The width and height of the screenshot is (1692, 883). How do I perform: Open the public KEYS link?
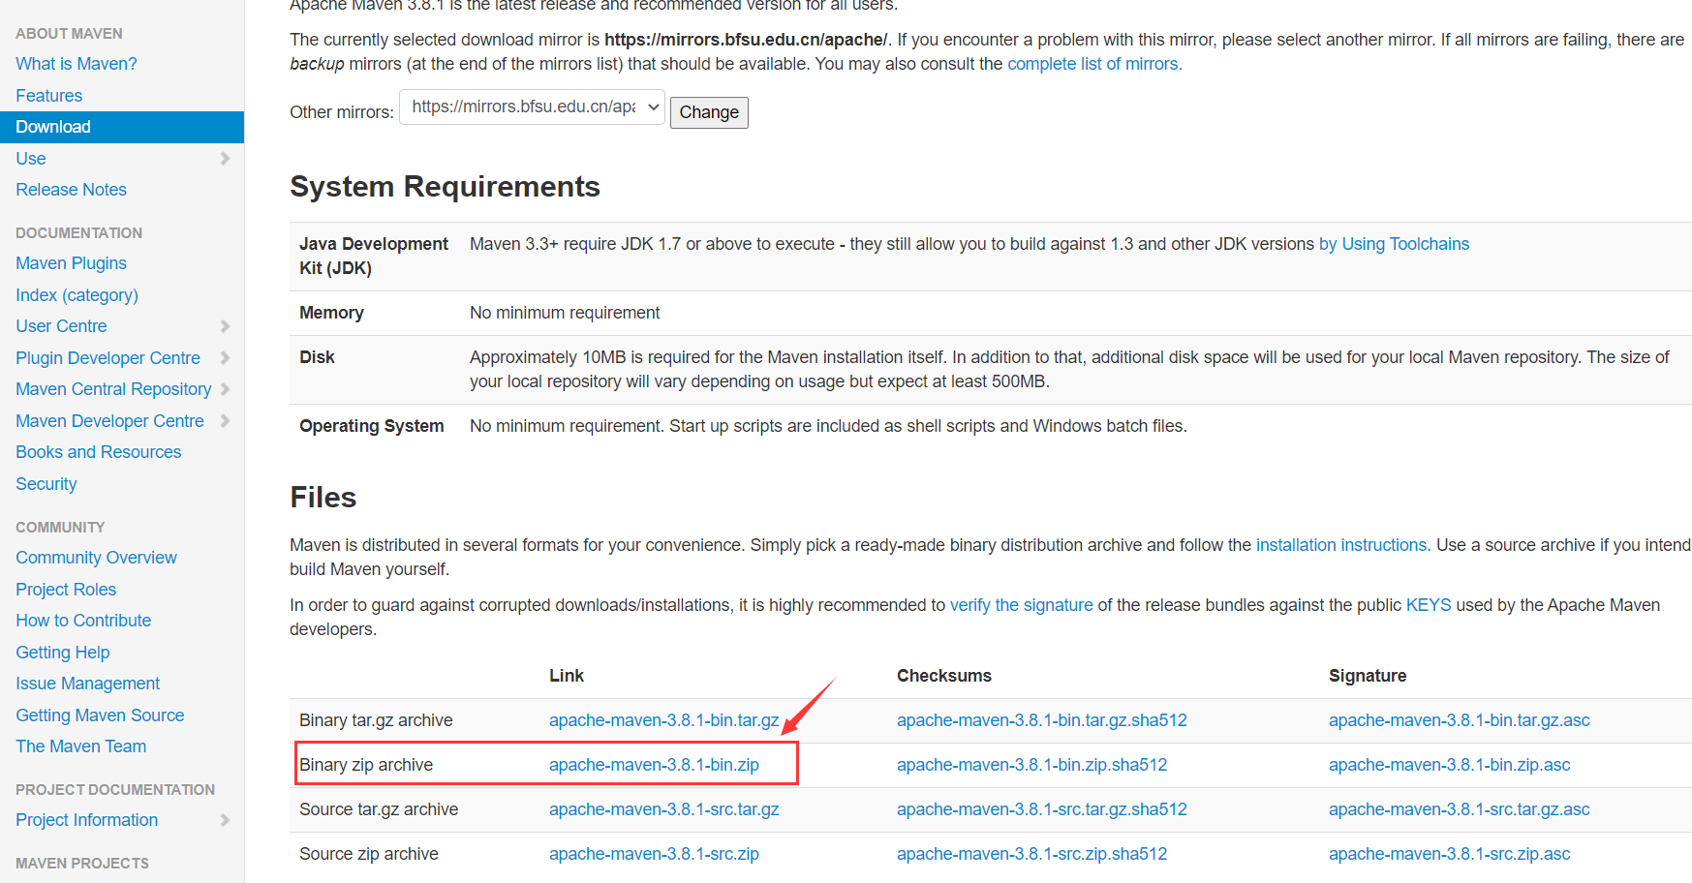[x=1429, y=605]
